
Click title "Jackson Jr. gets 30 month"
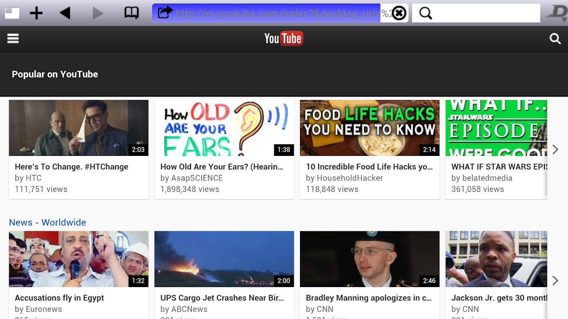(x=499, y=298)
